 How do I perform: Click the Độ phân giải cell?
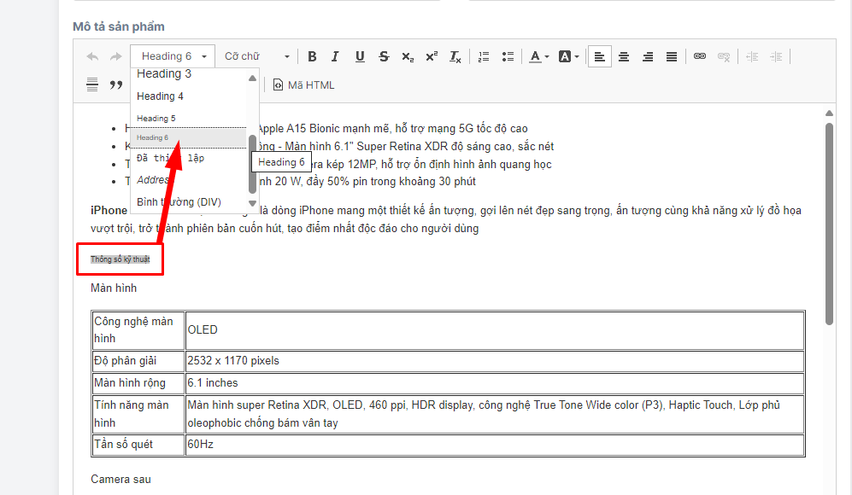[x=138, y=361]
